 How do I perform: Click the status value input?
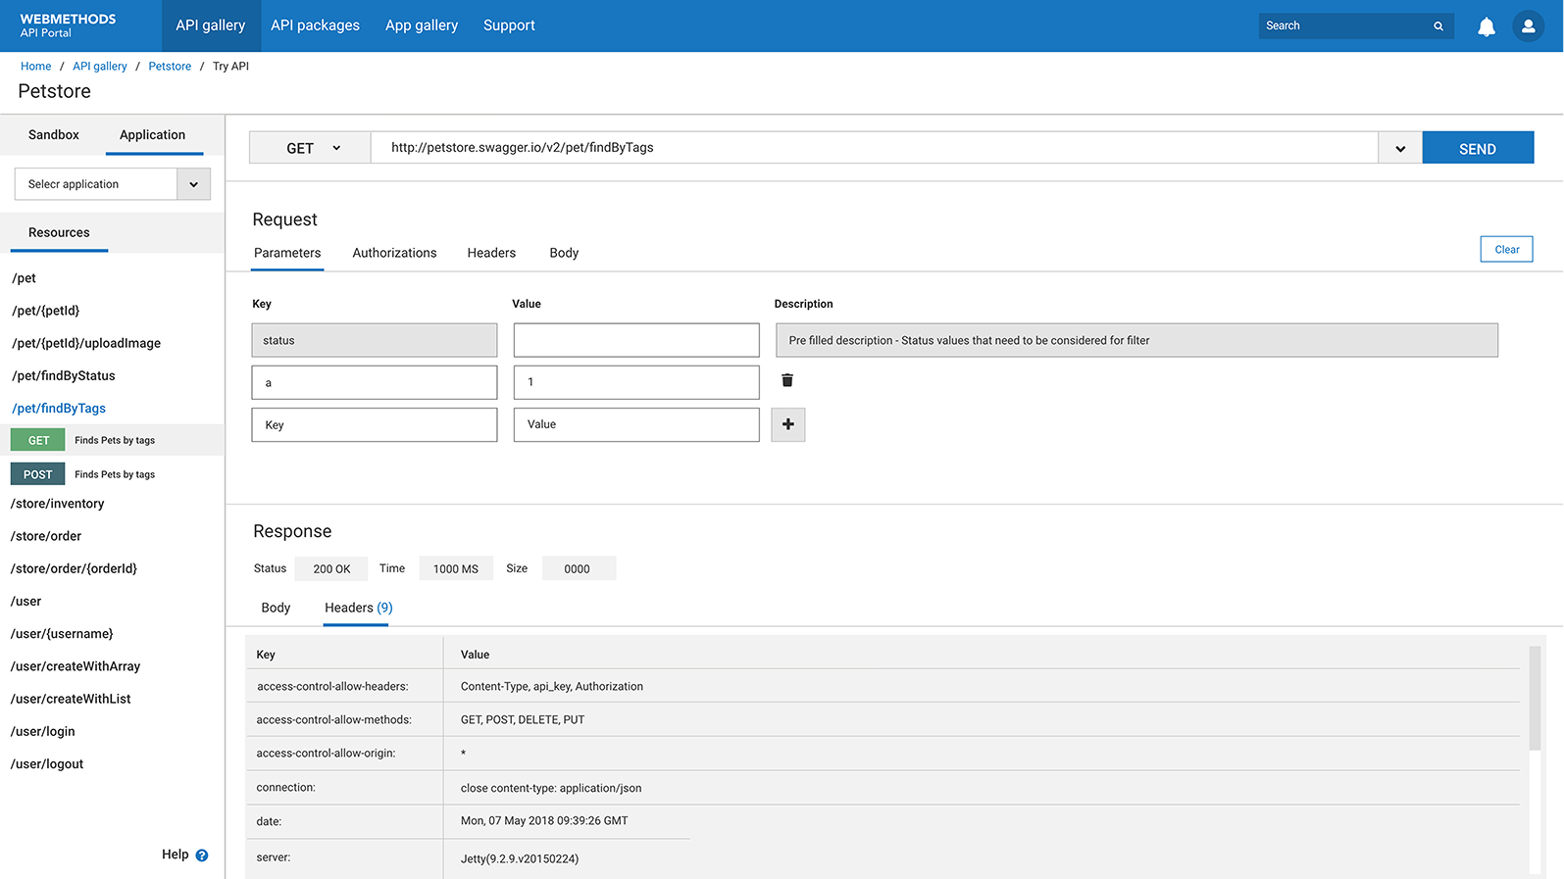pos(636,340)
